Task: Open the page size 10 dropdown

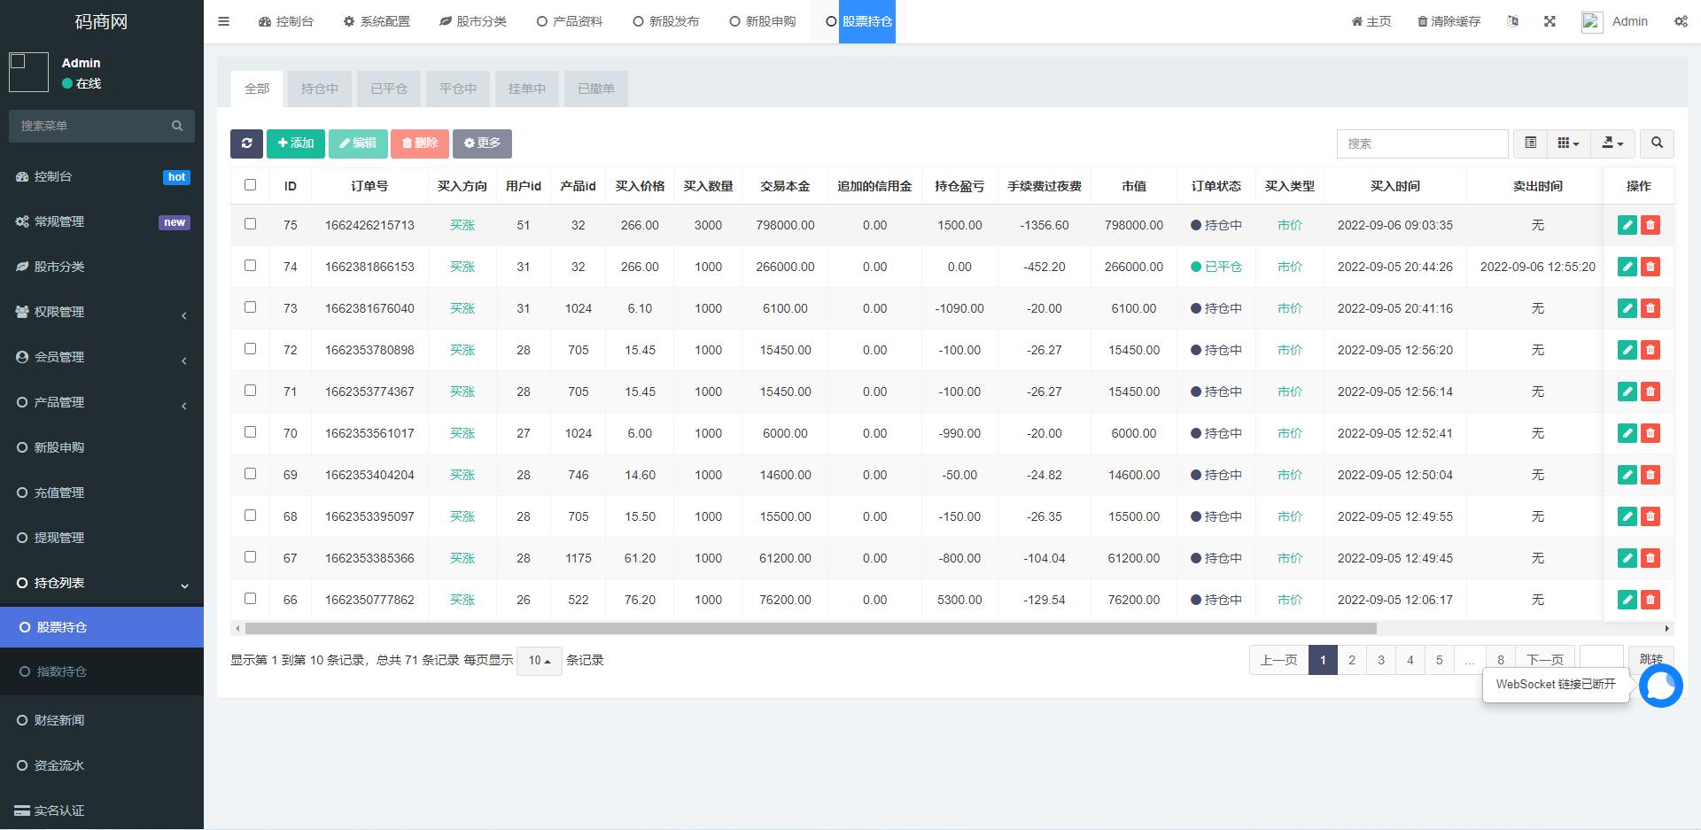Action: 539,660
